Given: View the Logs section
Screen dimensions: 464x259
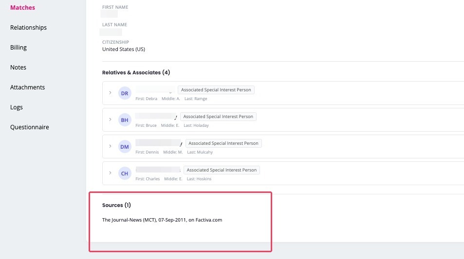Looking at the screenshot, I should coord(16,107).
